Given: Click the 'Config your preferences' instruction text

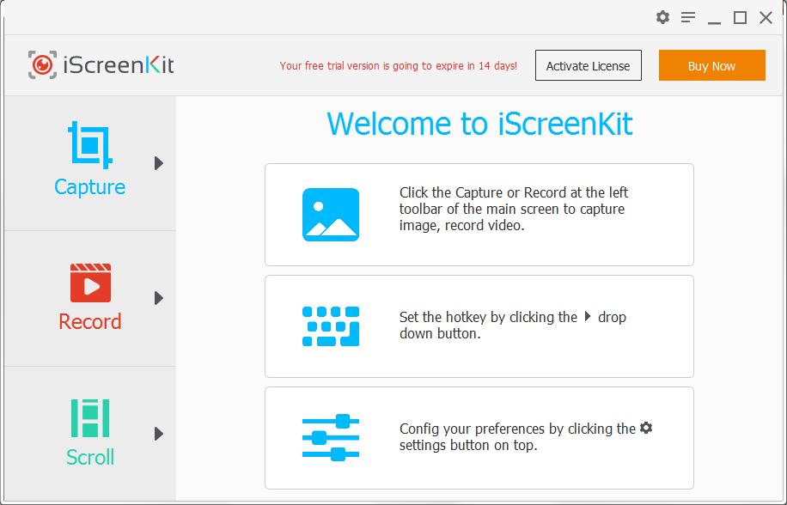Looking at the screenshot, I should click(526, 437).
